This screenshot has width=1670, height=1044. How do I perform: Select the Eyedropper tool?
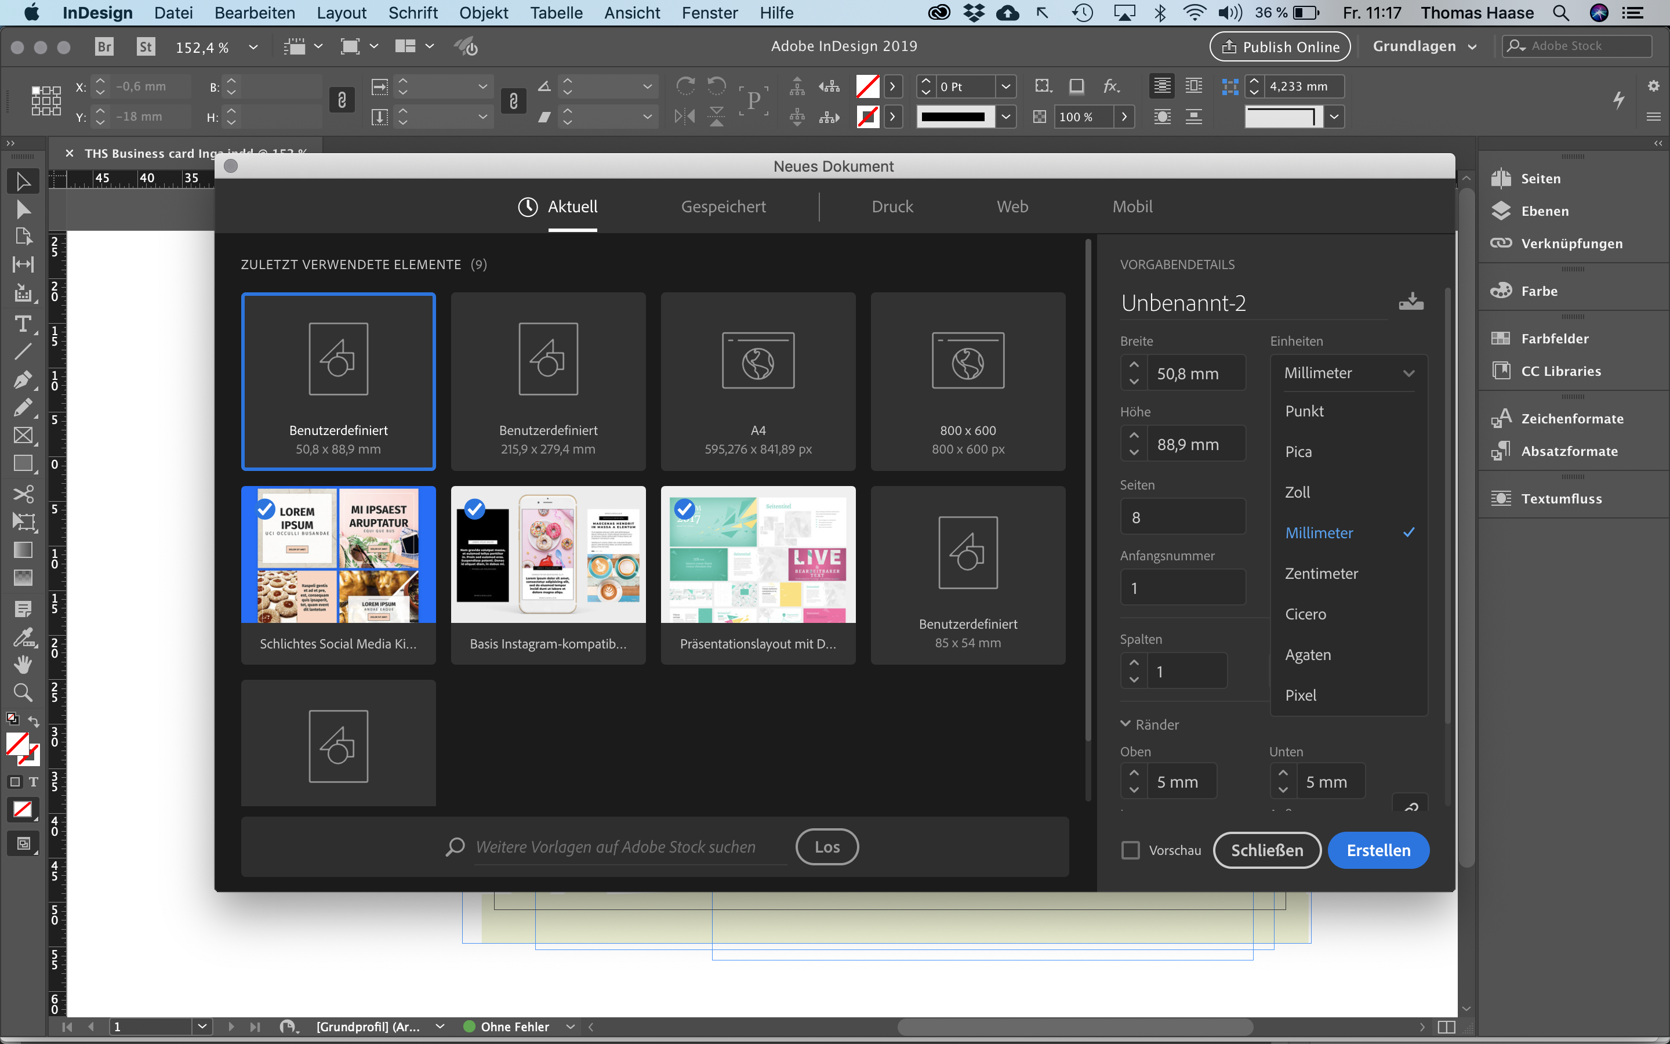click(x=23, y=637)
